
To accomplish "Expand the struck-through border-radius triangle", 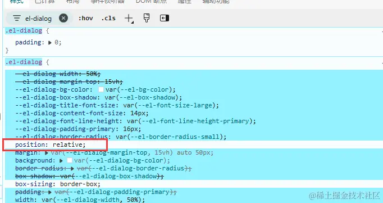I will (x=72, y=169).
